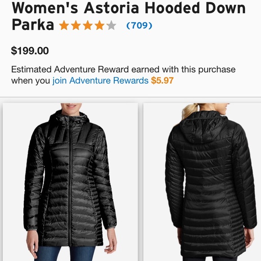Click the hood in the back-view photo
Image resolution: width=261 pixels, height=261 pixels.
[207, 127]
